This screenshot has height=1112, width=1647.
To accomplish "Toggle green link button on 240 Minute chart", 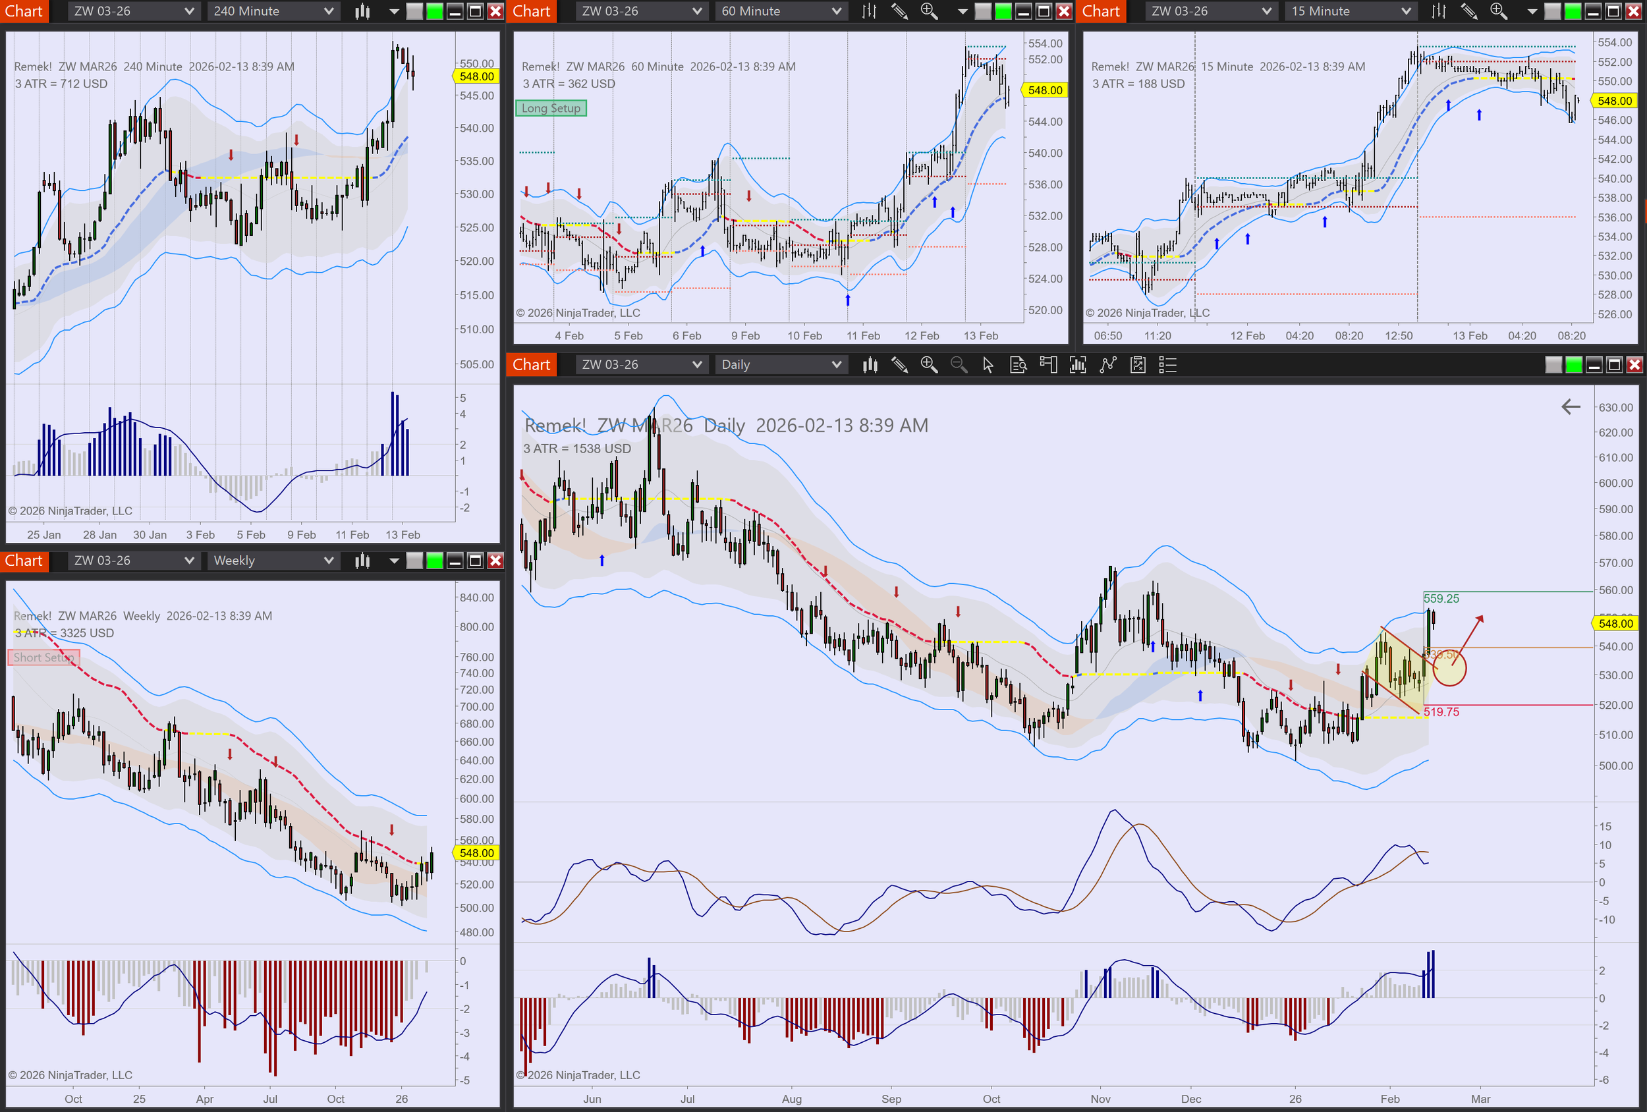I will [434, 11].
